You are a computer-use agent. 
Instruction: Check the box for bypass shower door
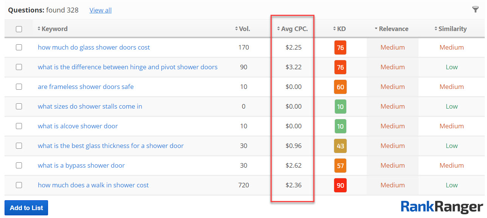click(x=19, y=165)
